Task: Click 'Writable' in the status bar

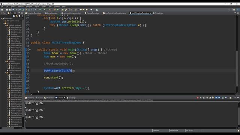Action: point(156,130)
